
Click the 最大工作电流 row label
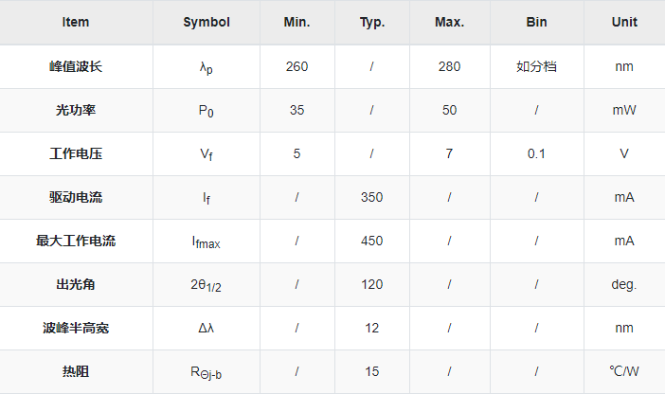[x=76, y=241]
